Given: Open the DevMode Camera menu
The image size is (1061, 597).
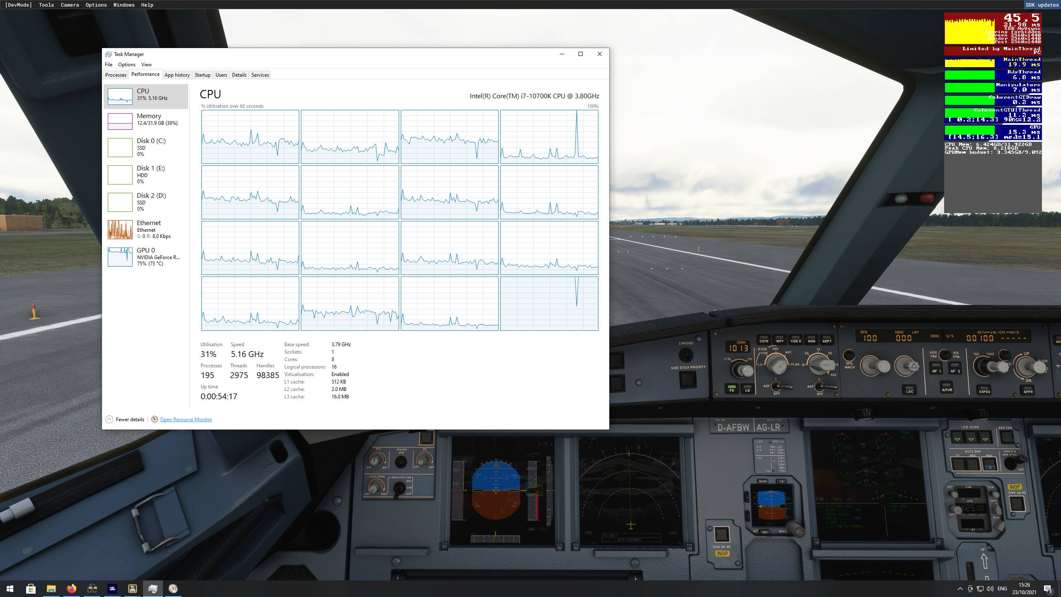Looking at the screenshot, I should (x=70, y=5).
